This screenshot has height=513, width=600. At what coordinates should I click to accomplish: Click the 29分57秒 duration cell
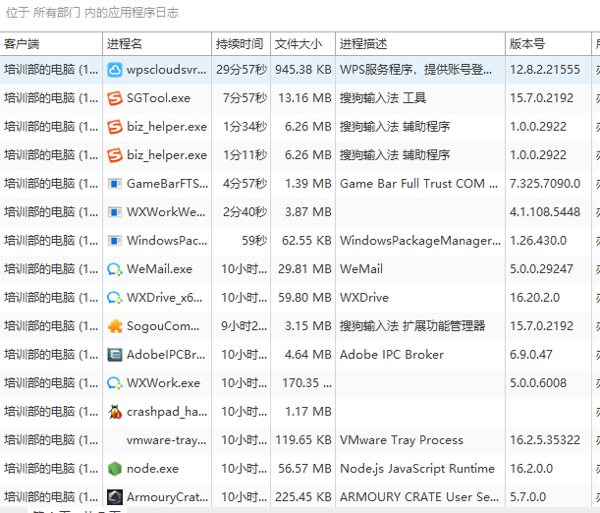pos(242,70)
